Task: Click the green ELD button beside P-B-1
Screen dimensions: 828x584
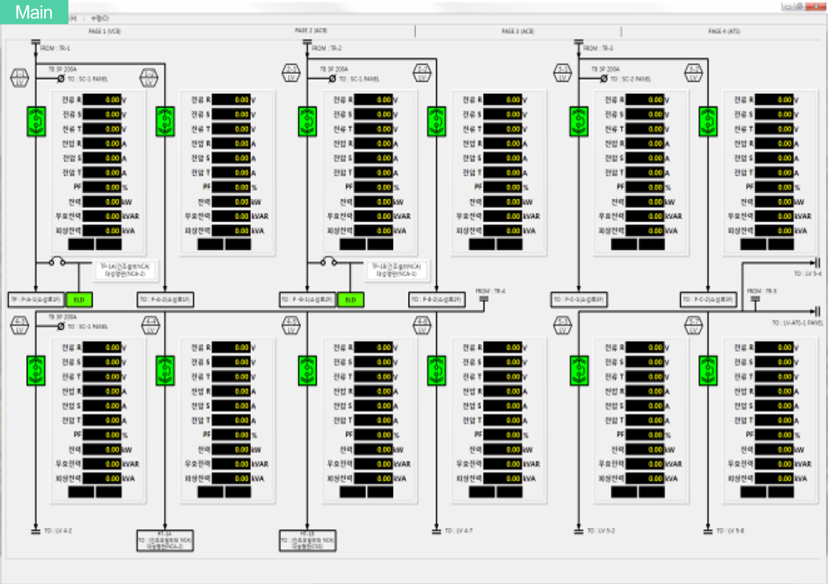Action: (351, 300)
